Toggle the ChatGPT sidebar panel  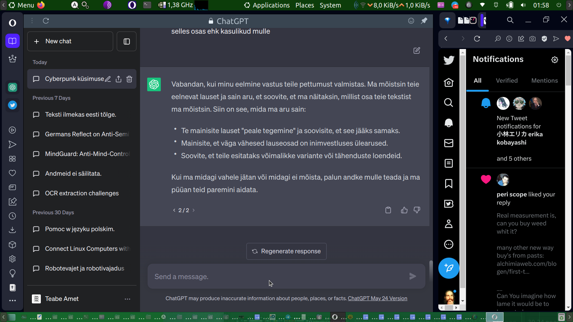pyautogui.click(x=127, y=42)
